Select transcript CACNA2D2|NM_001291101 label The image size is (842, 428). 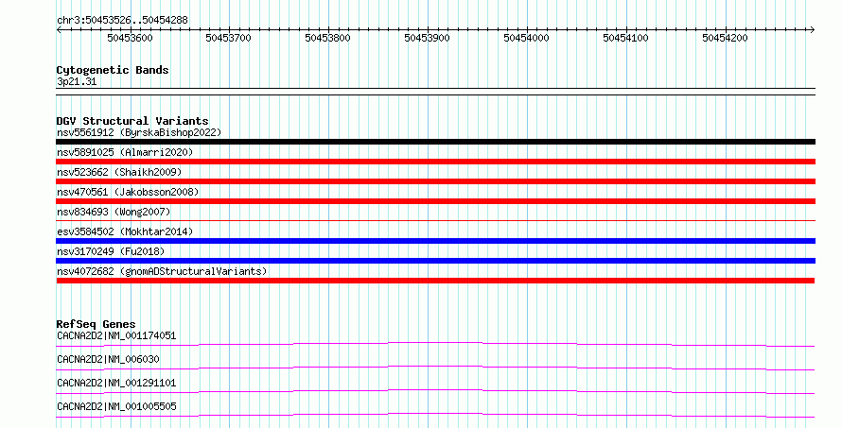pos(116,383)
